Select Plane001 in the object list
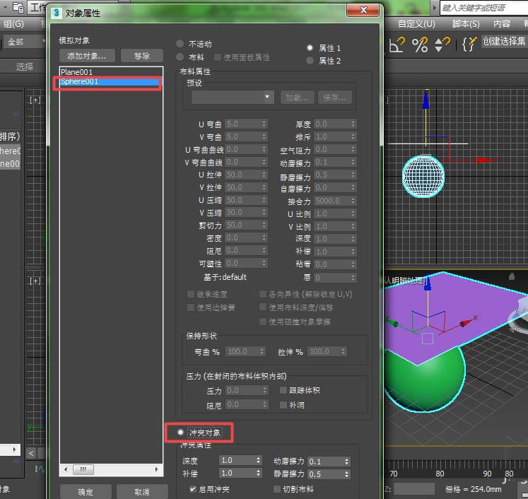The image size is (528, 499). tap(111, 72)
